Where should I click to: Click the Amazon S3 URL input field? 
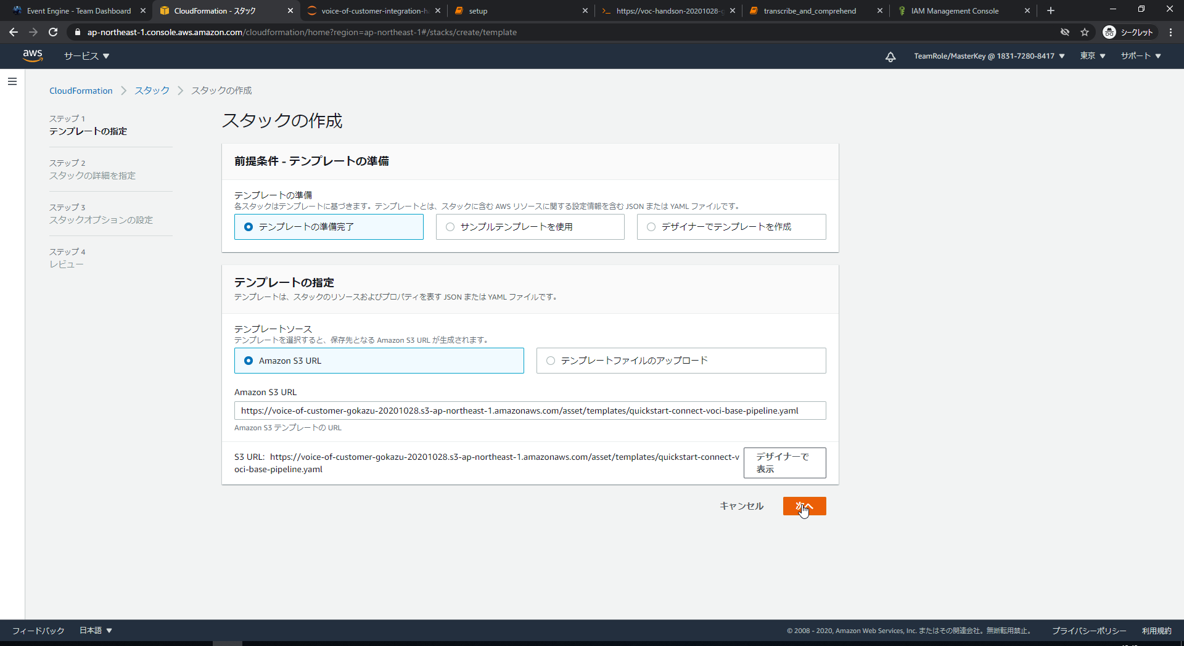[x=530, y=411]
